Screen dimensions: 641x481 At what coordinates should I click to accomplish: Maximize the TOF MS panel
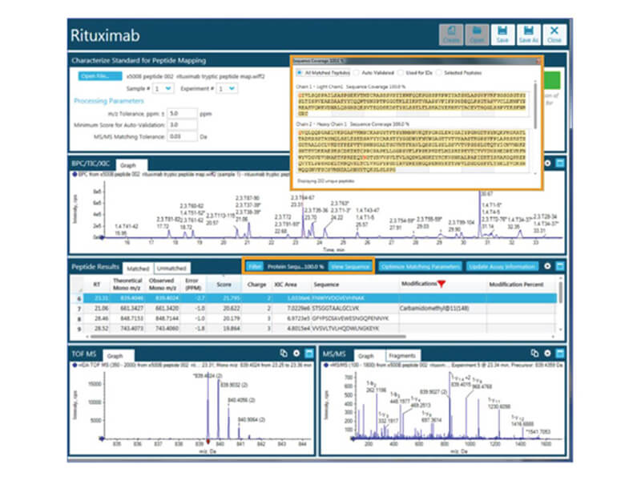point(308,354)
